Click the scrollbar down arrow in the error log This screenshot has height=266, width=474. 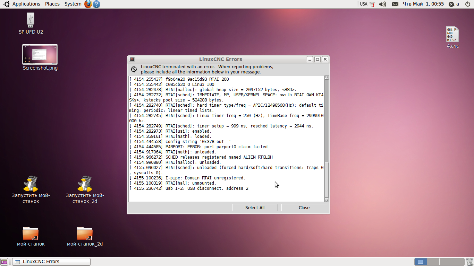pyautogui.click(x=327, y=200)
